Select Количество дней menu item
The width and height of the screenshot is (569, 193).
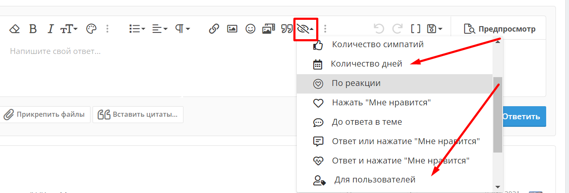394,64
